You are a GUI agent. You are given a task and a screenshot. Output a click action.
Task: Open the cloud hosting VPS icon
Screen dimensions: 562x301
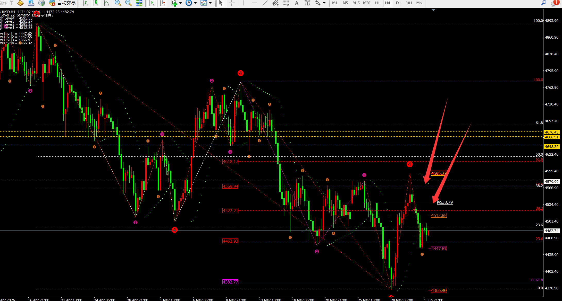pos(31,3)
